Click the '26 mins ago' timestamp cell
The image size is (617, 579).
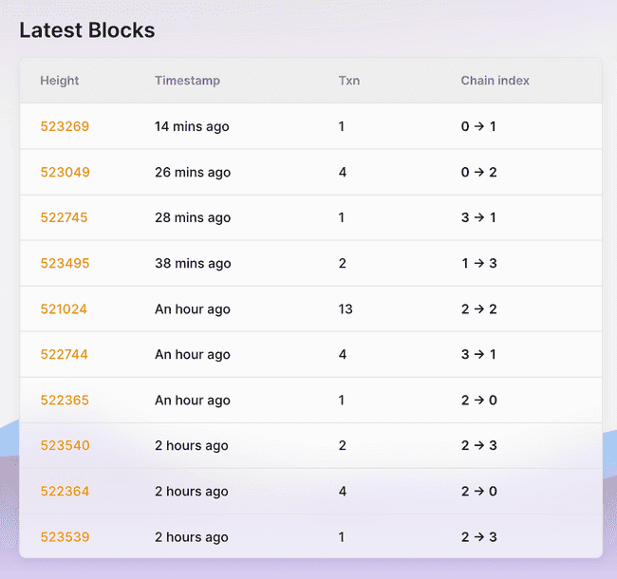point(193,172)
